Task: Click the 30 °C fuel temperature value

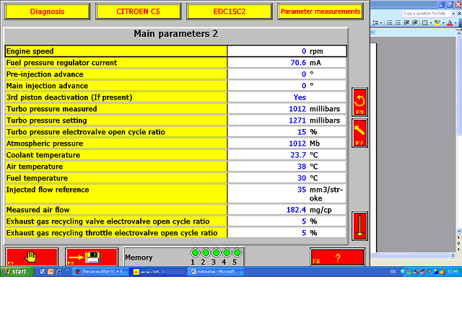Action: [x=287, y=178]
